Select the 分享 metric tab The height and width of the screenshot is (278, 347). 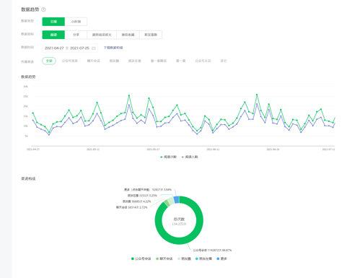coord(76,35)
